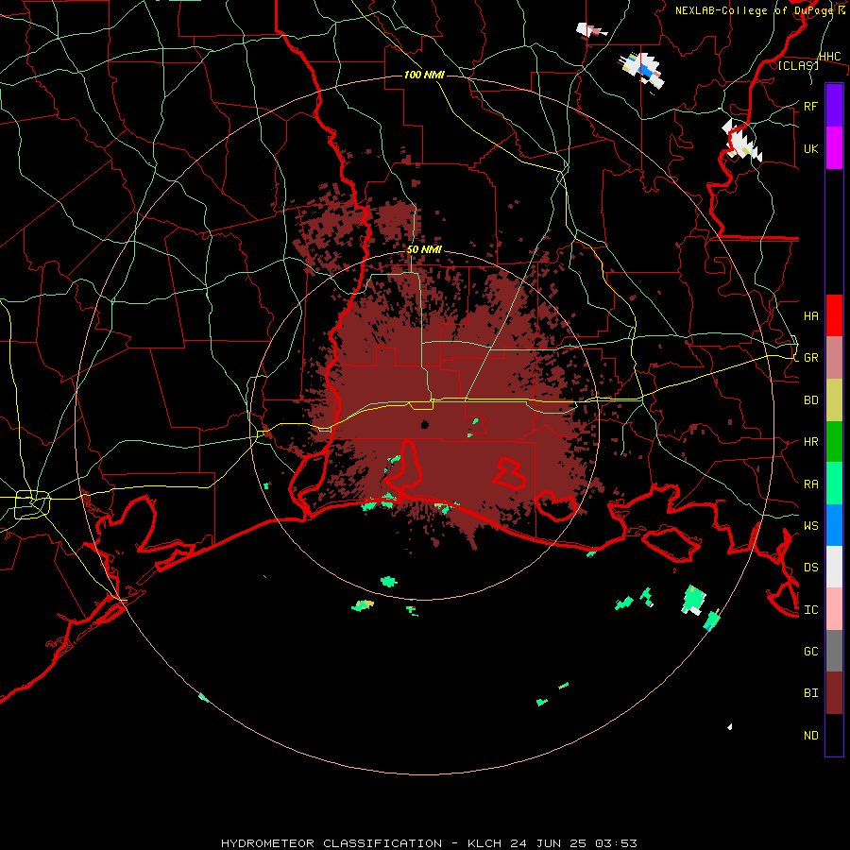Click the RA legend label

[811, 484]
